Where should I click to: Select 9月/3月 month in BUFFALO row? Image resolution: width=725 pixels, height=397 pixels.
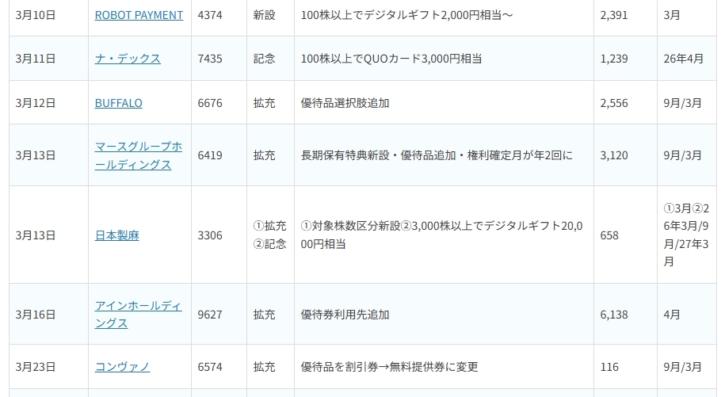682,103
